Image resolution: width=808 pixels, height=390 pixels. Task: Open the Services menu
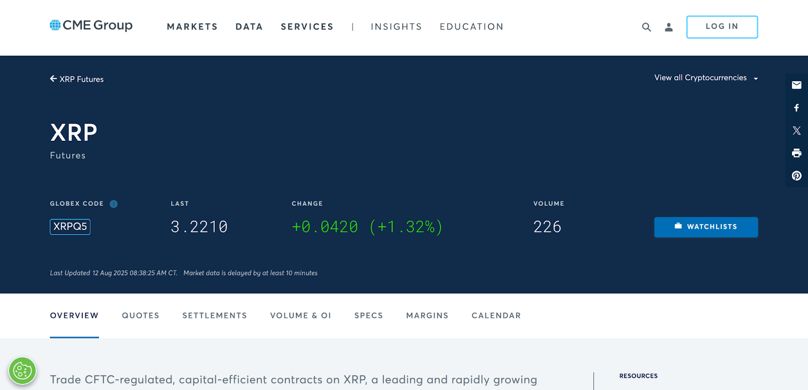coord(307,27)
